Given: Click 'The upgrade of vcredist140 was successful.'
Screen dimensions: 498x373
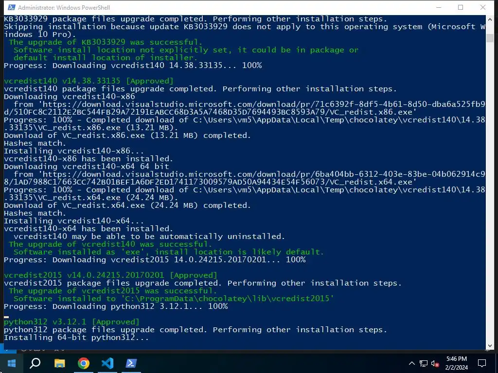Looking at the screenshot, I should (110, 244).
